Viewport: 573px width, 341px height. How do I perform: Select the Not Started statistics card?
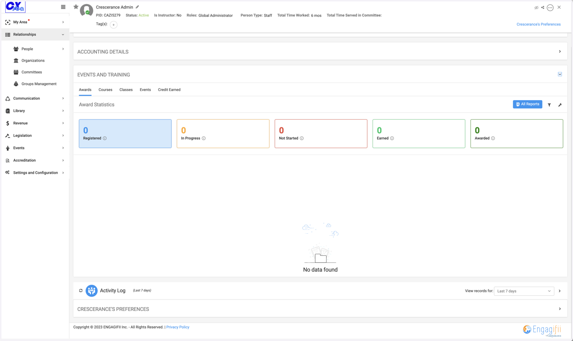(321, 134)
